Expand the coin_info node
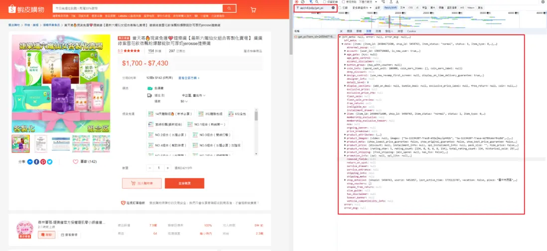 pyautogui.click(x=345, y=68)
